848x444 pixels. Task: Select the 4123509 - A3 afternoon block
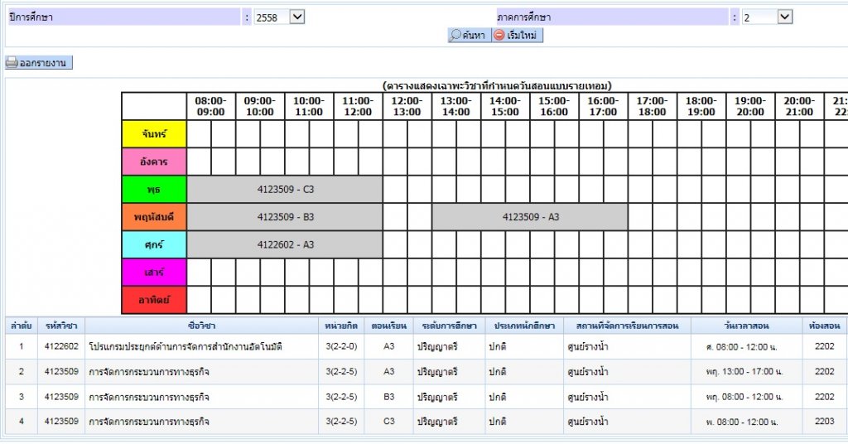530,217
